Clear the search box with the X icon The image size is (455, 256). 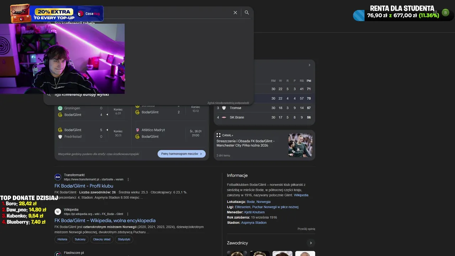pyautogui.click(x=235, y=12)
